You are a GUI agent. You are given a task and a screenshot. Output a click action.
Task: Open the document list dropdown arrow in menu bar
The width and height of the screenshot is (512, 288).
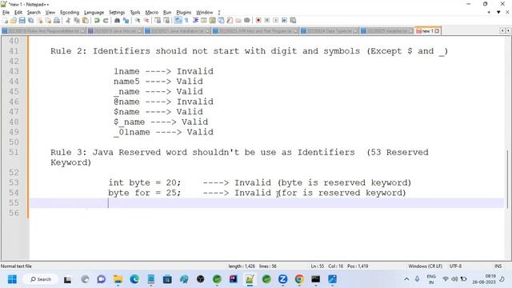click(x=498, y=13)
